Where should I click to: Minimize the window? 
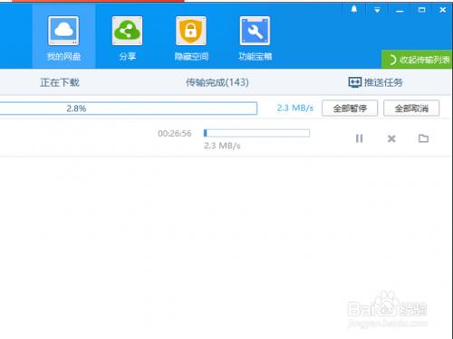(400, 11)
